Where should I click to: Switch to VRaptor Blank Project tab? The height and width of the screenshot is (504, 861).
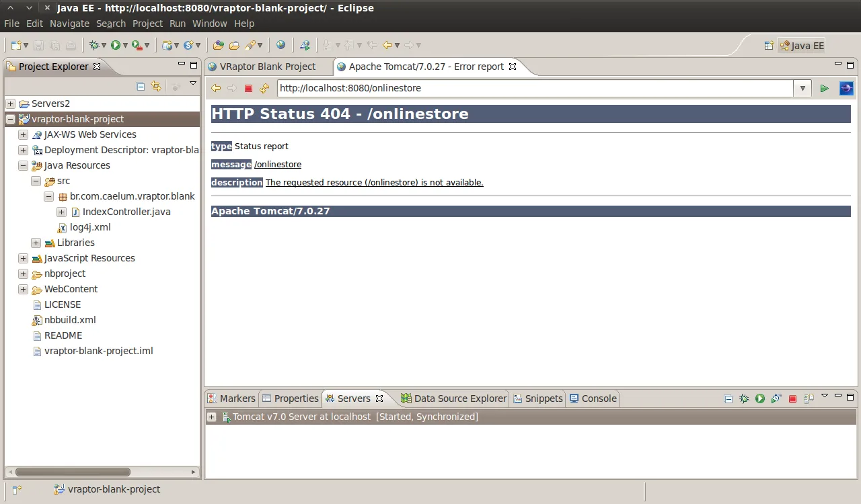click(268, 67)
